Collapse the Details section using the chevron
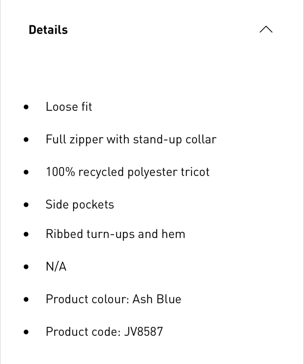The height and width of the screenshot is (364, 304). click(266, 29)
